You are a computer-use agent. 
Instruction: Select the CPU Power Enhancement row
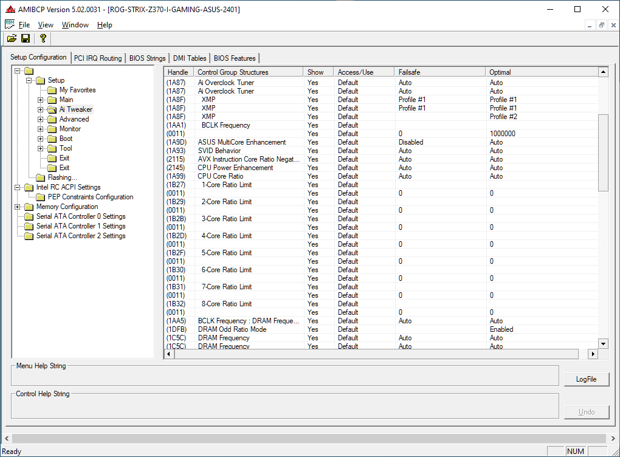point(381,168)
